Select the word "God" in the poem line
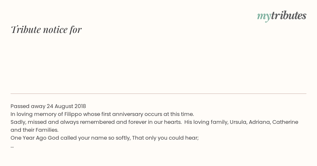Viewport: 317px width, 166px height. (54, 138)
